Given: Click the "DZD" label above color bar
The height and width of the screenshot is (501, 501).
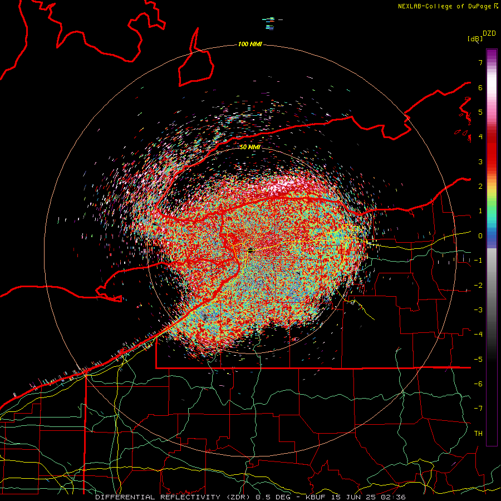Looking at the screenshot, I should tap(489, 33).
